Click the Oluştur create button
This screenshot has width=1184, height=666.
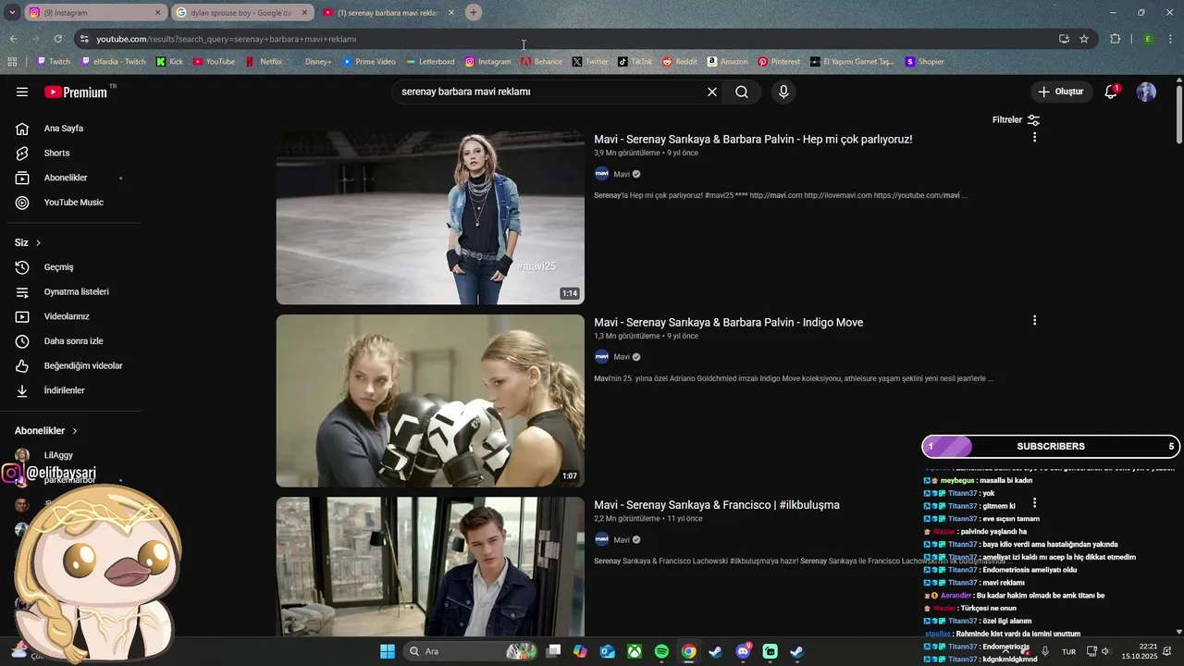1060,92
